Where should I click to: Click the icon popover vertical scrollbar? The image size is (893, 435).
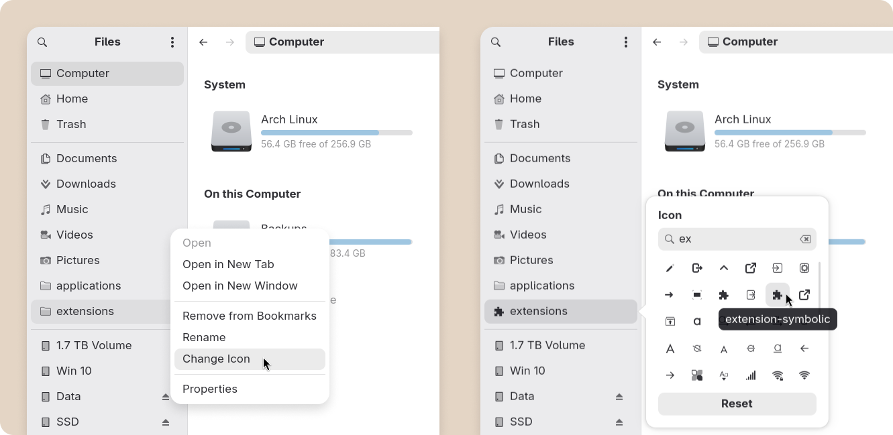pyautogui.click(x=820, y=285)
